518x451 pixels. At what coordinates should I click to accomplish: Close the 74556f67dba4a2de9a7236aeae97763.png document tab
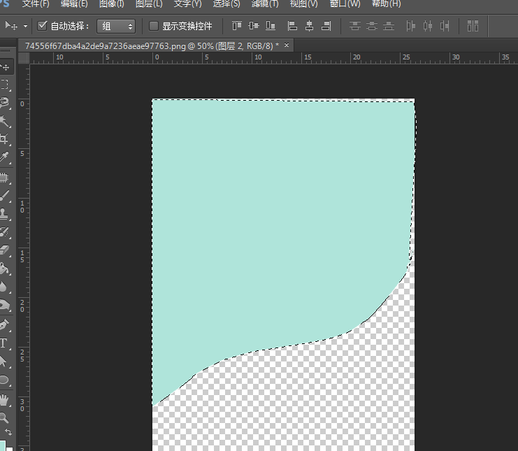287,45
